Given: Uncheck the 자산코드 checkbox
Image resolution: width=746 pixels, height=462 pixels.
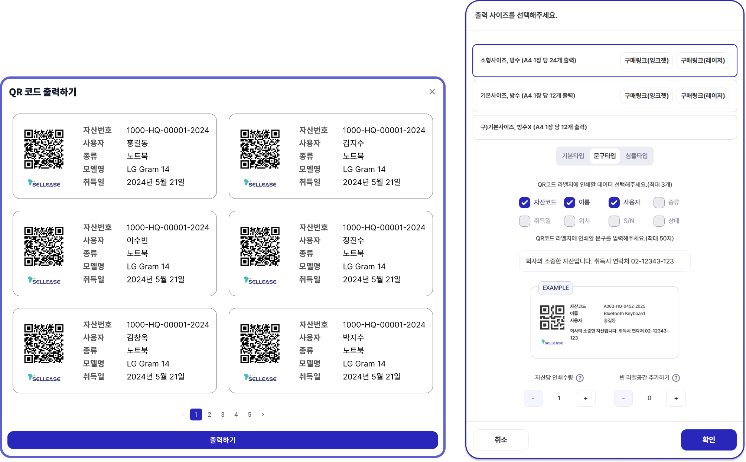Looking at the screenshot, I should [x=524, y=202].
